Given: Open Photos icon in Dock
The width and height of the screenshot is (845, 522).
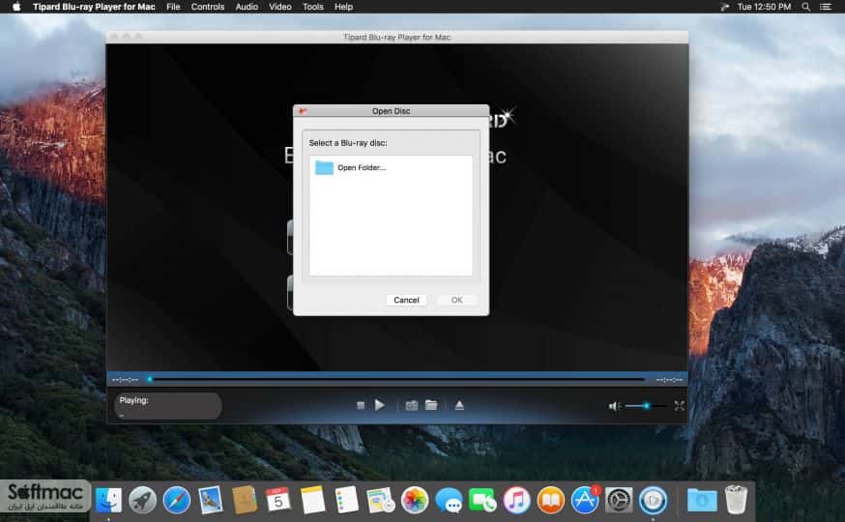Looking at the screenshot, I should [415, 501].
